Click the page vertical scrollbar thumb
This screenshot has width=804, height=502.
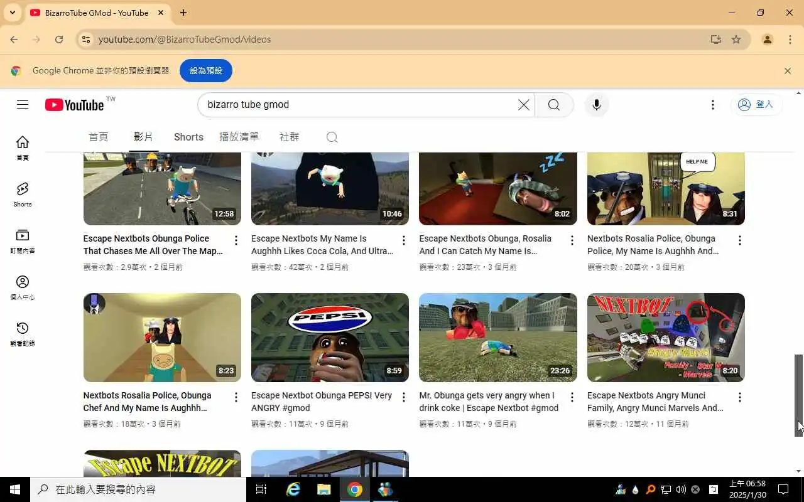tap(799, 395)
